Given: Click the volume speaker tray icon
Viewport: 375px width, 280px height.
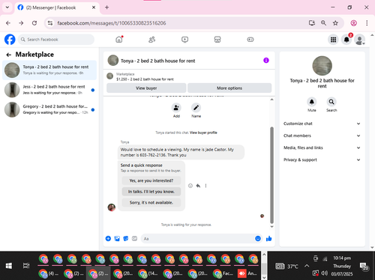Looking at the screenshot, I should (x=324, y=273).
